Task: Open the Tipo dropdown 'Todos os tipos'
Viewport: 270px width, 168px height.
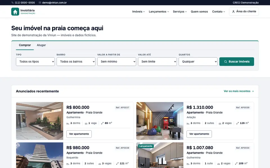Action: [x=35, y=62]
